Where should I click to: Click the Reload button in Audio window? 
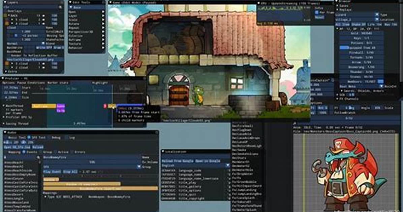[x=37, y=147]
